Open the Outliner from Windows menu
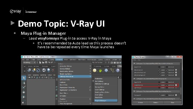193x109 pixels. [x=63, y=82]
